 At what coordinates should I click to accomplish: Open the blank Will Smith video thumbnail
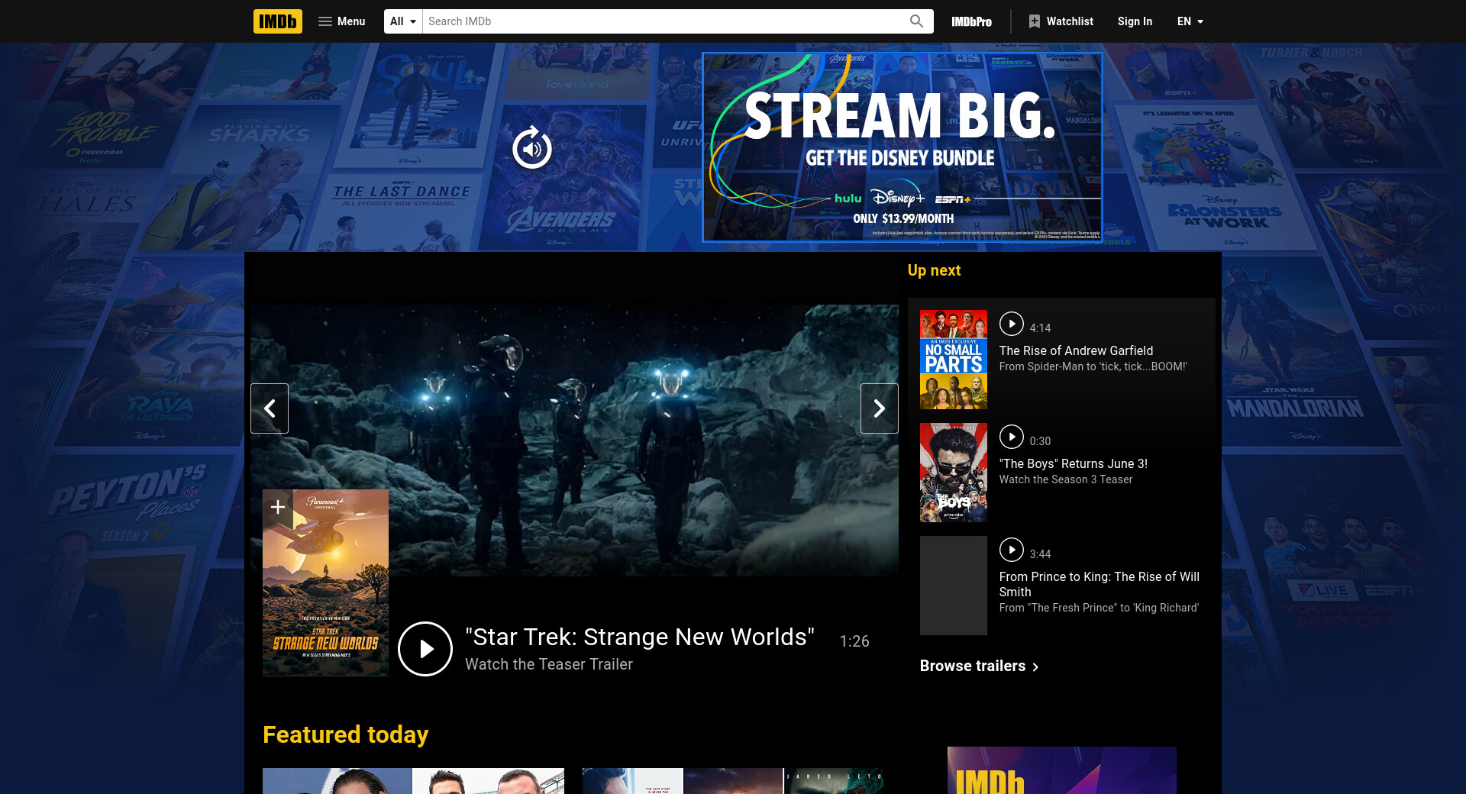pos(954,586)
